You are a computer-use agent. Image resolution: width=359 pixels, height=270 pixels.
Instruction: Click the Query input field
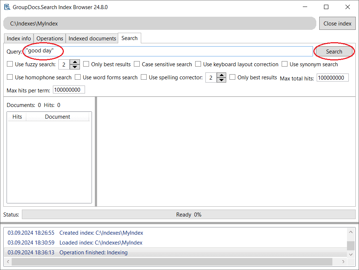point(169,51)
